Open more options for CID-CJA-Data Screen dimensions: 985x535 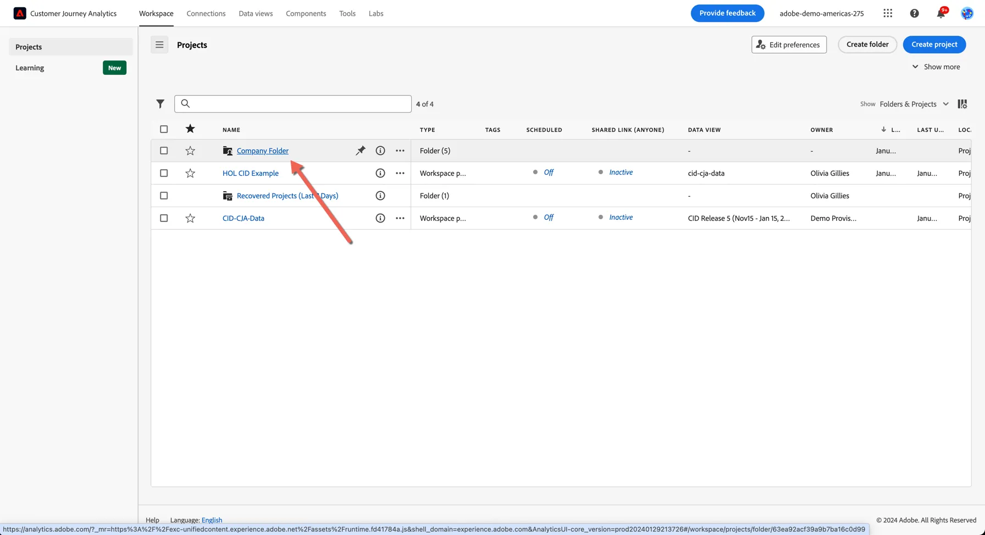click(x=400, y=218)
